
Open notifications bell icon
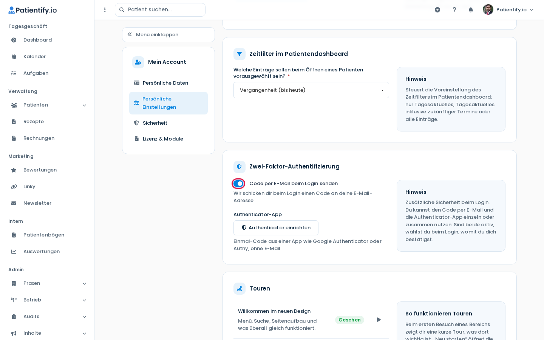(x=471, y=10)
